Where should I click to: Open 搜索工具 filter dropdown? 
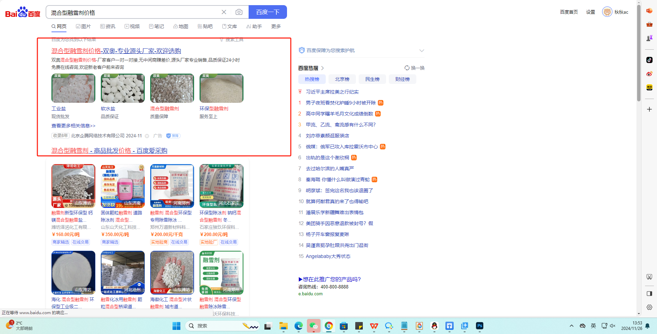232,40
